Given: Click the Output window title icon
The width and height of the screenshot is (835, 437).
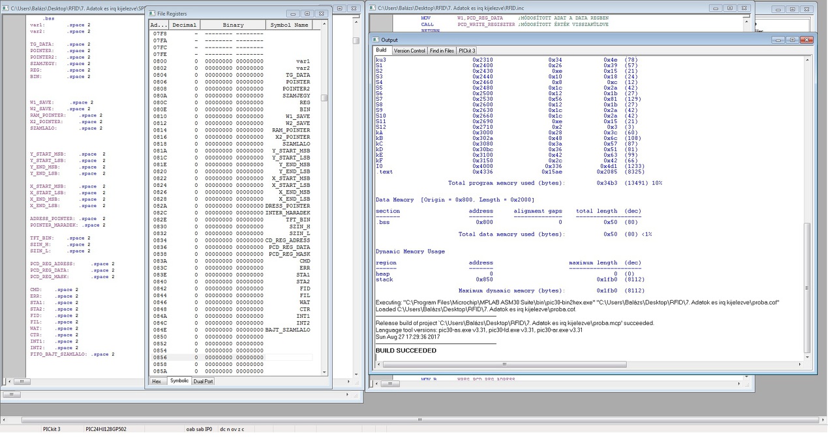Looking at the screenshot, I should (x=376, y=40).
